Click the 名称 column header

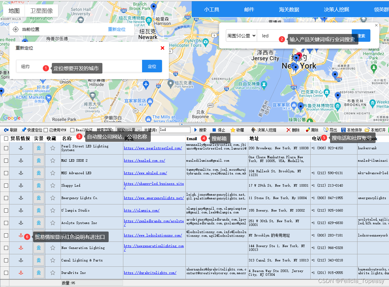coord(67,139)
